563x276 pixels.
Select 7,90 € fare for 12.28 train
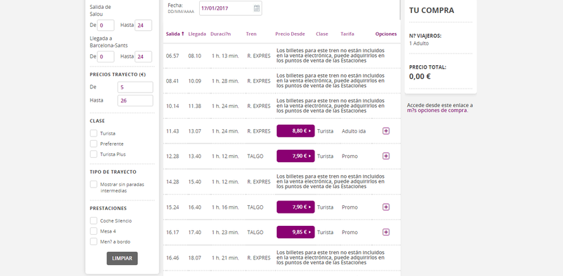point(295,156)
